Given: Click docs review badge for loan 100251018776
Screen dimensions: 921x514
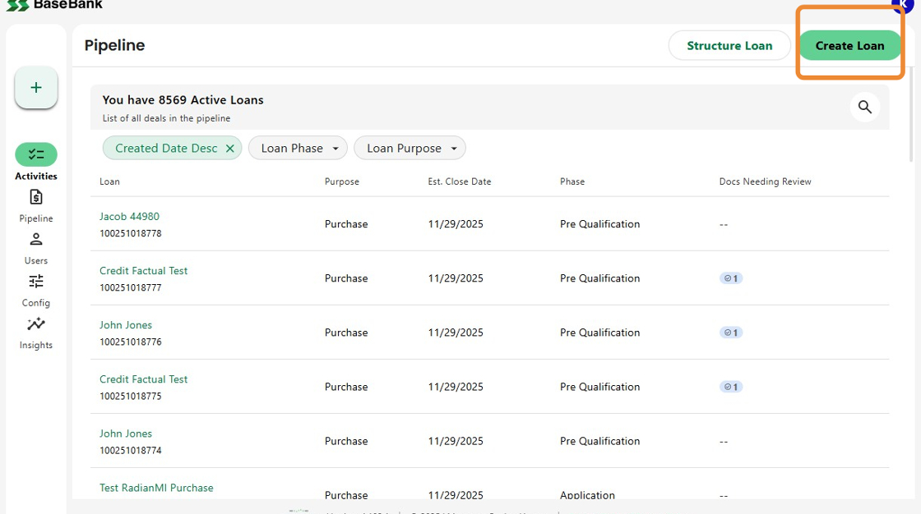Looking at the screenshot, I should (731, 333).
